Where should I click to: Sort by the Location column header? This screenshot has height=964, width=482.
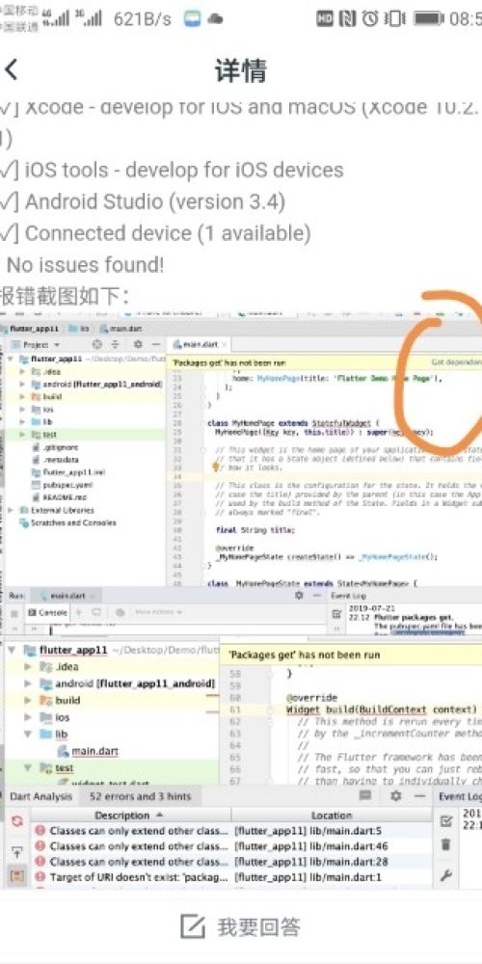click(x=331, y=816)
